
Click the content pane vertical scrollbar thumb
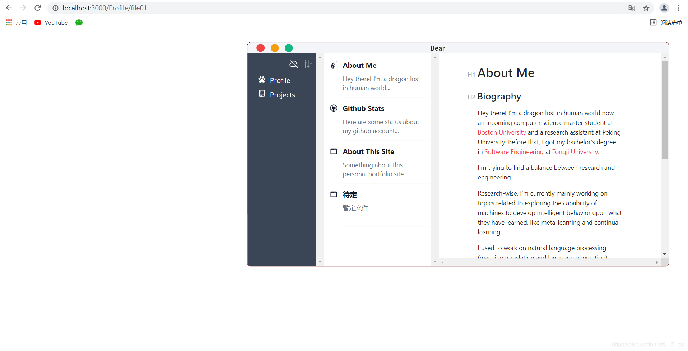point(665,110)
